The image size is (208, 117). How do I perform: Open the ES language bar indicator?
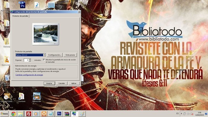(177, 113)
